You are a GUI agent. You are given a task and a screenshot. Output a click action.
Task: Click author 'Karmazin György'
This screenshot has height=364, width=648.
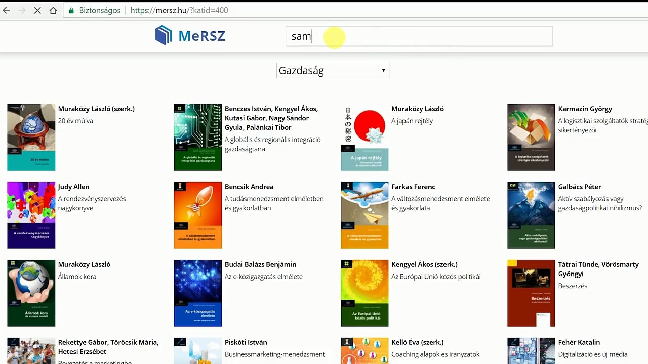585,109
